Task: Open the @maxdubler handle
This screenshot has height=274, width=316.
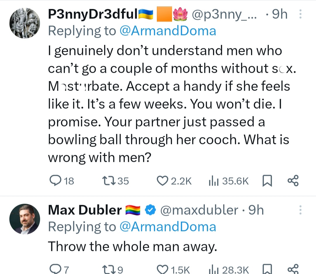Action: (199, 210)
